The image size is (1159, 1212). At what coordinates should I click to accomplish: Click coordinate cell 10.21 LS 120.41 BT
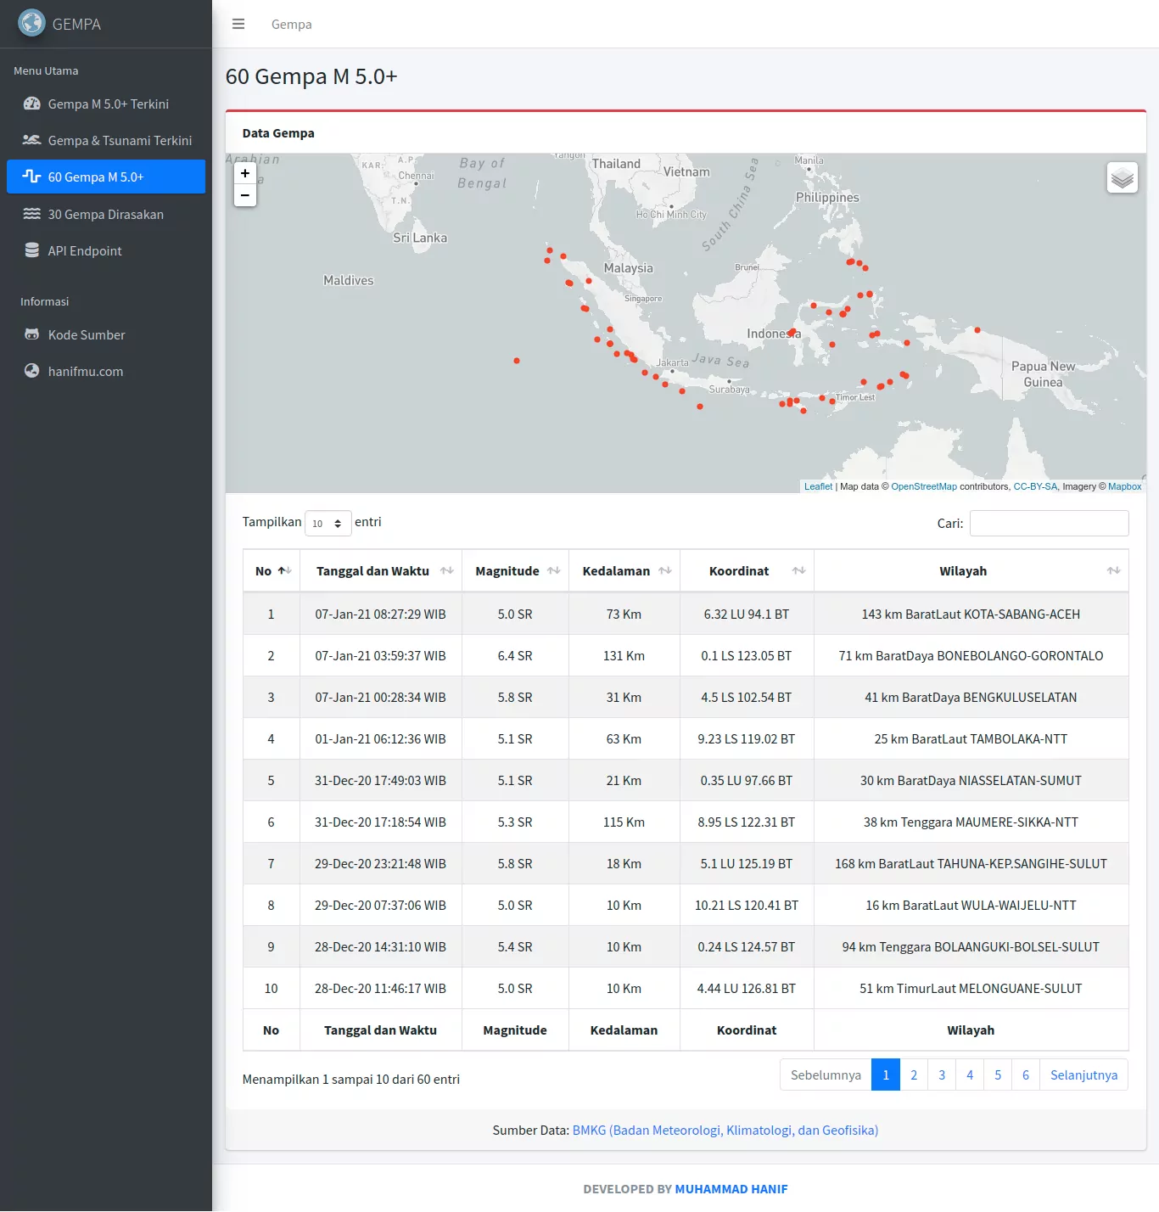(747, 905)
